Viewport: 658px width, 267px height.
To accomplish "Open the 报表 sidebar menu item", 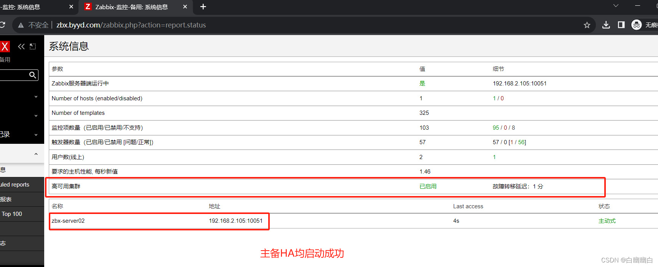I will pos(22,199).
